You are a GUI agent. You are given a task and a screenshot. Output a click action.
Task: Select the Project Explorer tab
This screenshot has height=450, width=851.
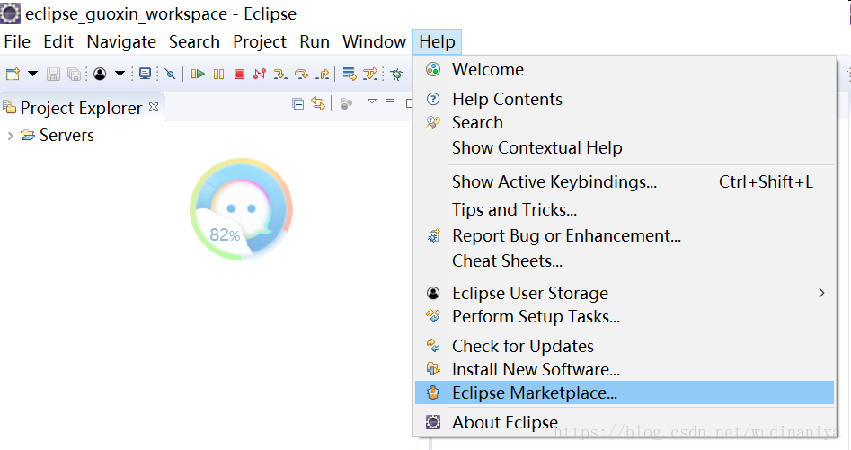pos(81,108)
